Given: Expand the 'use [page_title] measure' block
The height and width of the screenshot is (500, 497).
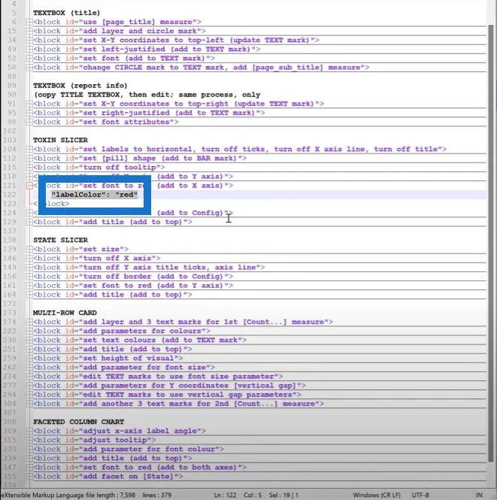Looking at the screenshot, I should [29, 22].
